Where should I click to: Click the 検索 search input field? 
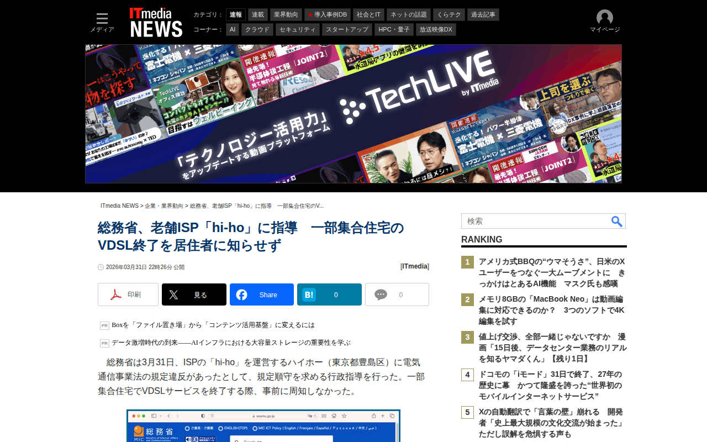pos(536,221)
